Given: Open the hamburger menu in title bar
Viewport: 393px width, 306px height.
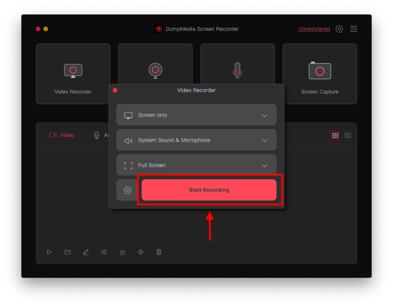Looking at the screenshot, I should coord(354,29).
